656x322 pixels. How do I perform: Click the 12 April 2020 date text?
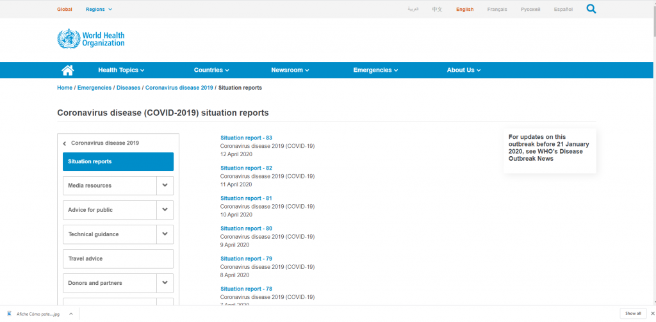(236, 154)
